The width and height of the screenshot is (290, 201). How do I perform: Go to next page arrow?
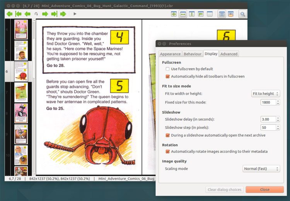[45, 14]
